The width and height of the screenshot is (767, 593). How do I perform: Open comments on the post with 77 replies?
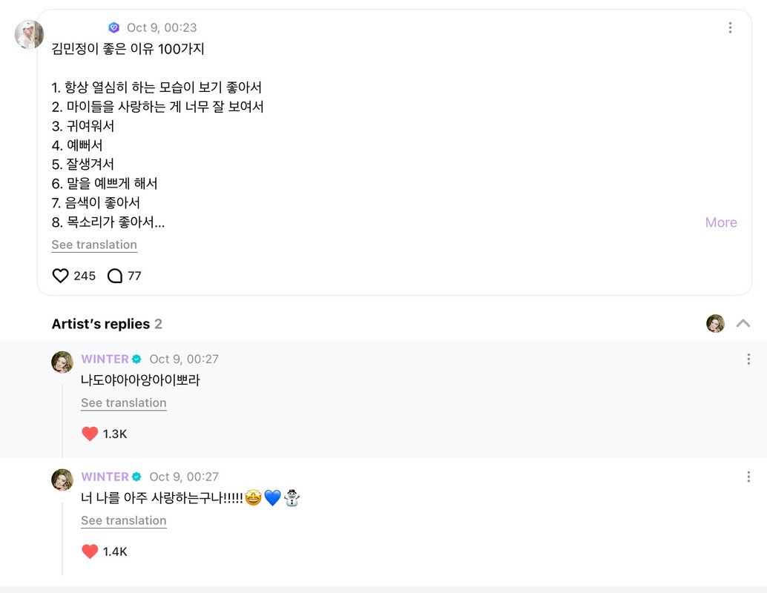coord(115,276)
